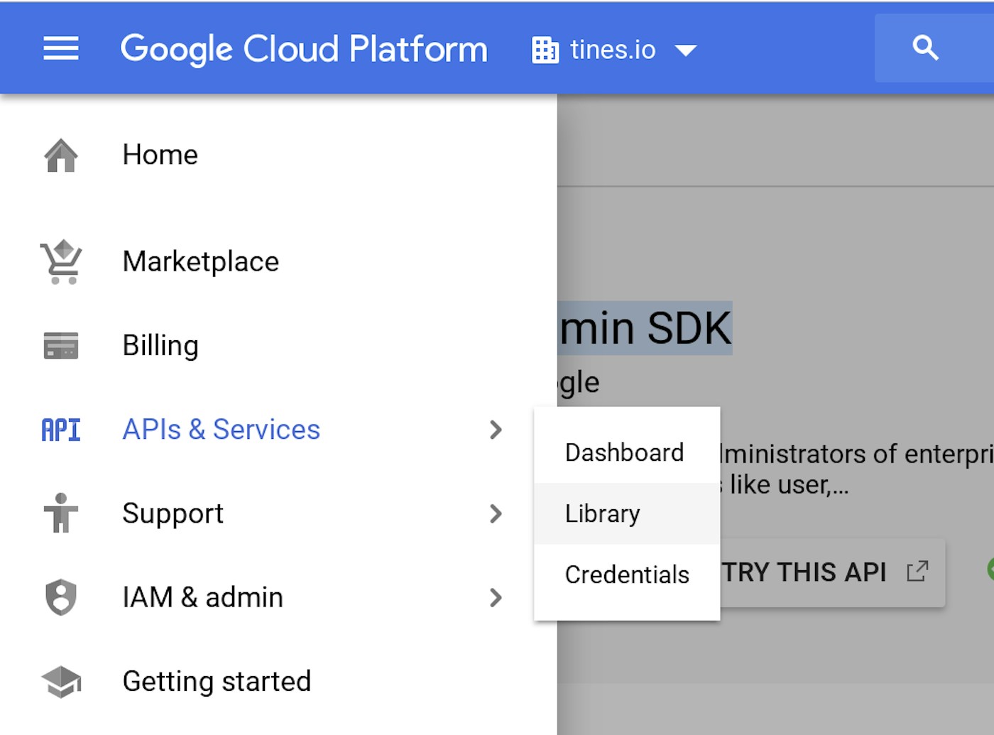
Task: Expand the APIs & Services submenu chevron
Action: tap(496, 430)
